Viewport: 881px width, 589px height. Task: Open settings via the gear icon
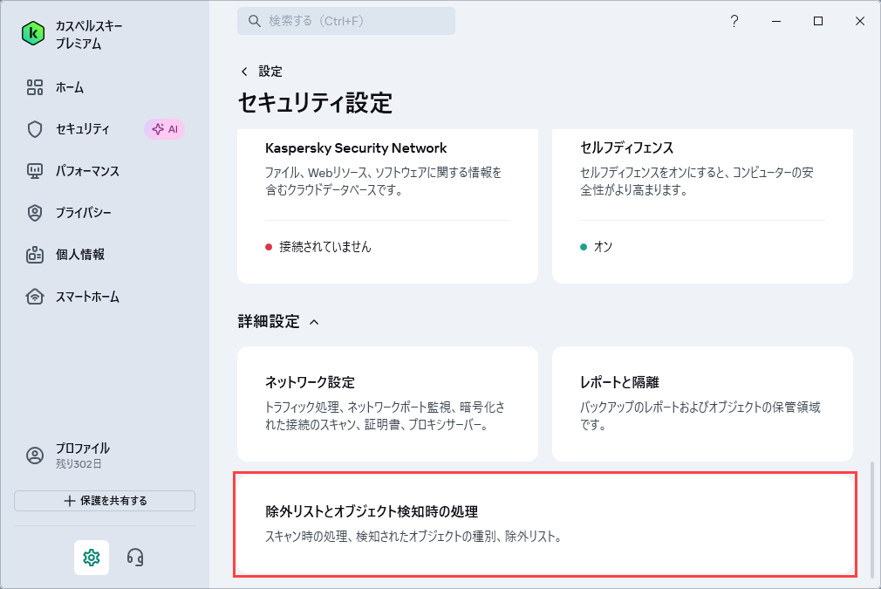point(91,558)
